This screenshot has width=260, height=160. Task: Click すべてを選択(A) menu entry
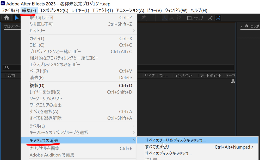pyautogui.click(x=79, y=112)
